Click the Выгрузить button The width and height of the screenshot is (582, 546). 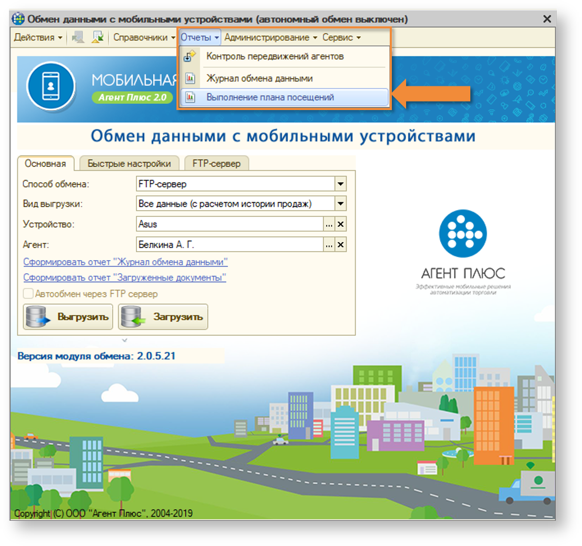tap(68, 317)
